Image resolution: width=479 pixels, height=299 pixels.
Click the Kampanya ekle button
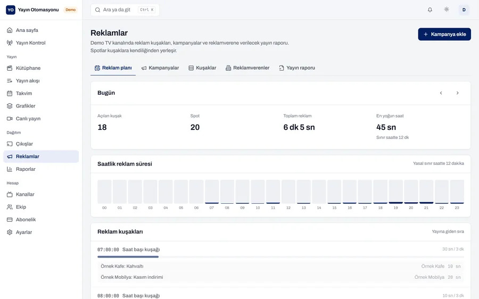tap(444, 34)
